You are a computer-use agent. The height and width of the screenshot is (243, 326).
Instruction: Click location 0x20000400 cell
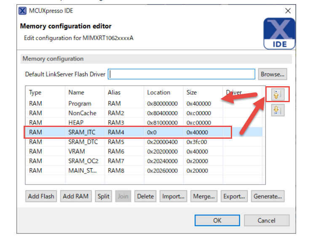(x=163, y=142)
